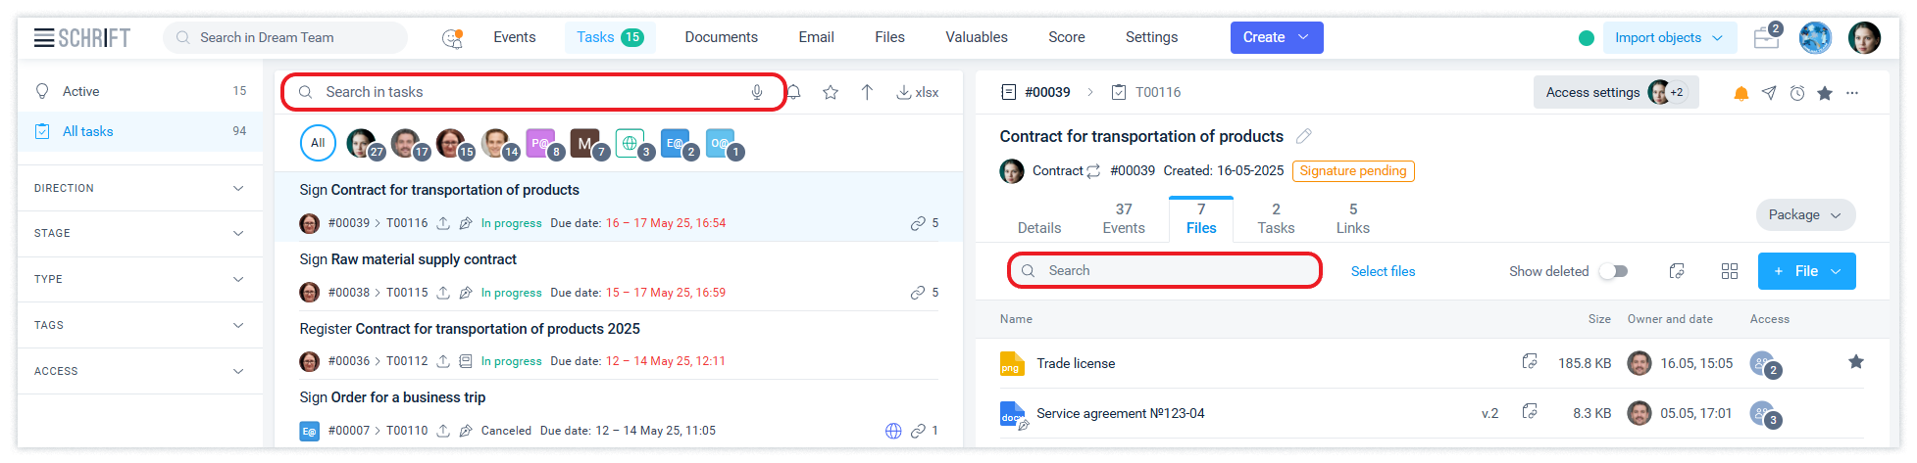Edit contract title with pencil icon
Viewport: 1917px width, 463px height.
1303,136
